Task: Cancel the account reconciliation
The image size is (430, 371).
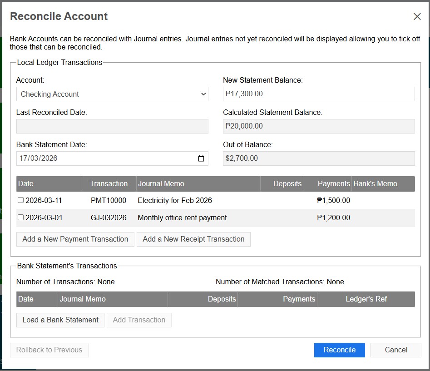Action: (395, 350)
